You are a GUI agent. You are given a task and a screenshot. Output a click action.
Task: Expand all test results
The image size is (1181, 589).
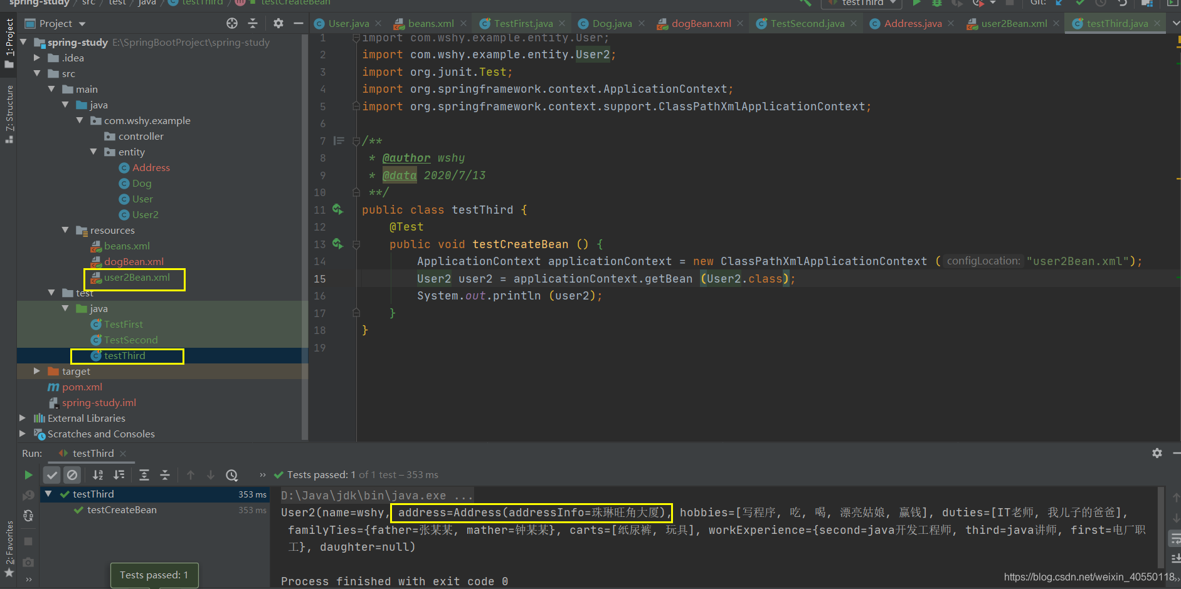[144, 475]
